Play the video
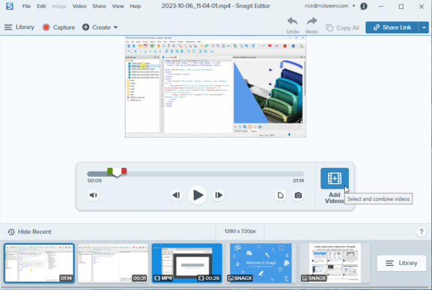Viewport: 432px width, 290px height. [198, 195]
